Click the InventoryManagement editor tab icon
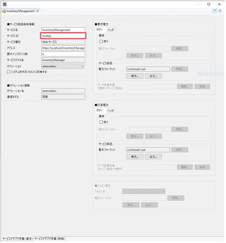226x243 pixels. tap(4, 11)
